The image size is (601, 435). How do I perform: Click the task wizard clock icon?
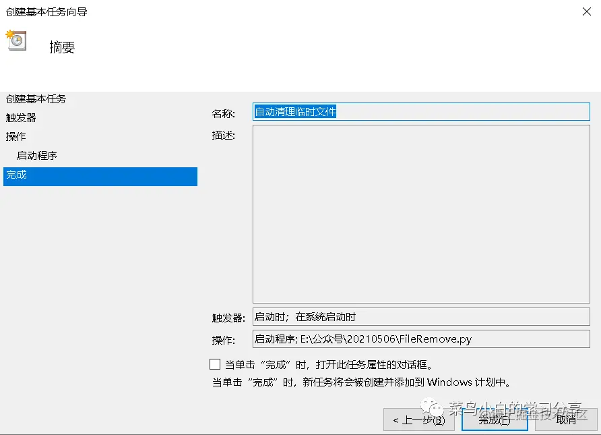click(x=16, y=40)
